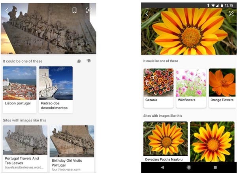Select the Gazania suggestion card

tap(158, 88)
